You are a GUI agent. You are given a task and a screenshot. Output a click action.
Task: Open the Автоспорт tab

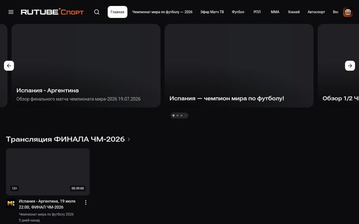click(316, 12)
